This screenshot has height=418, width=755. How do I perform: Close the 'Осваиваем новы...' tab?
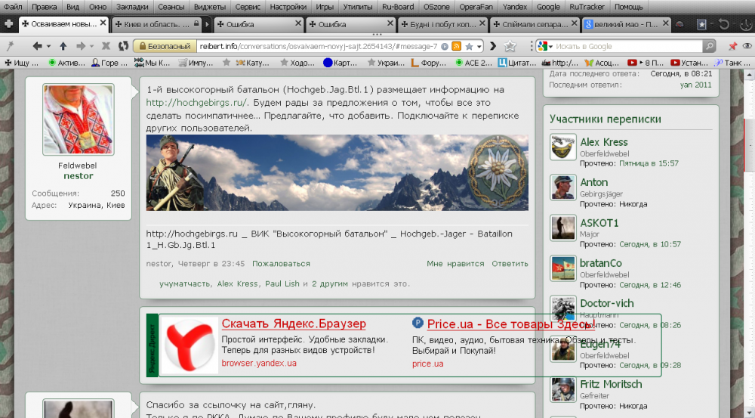pyautogui.click(x=103, y=23)
